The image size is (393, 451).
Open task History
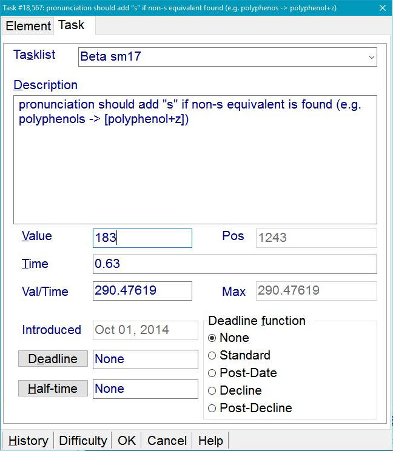[28, 441]
